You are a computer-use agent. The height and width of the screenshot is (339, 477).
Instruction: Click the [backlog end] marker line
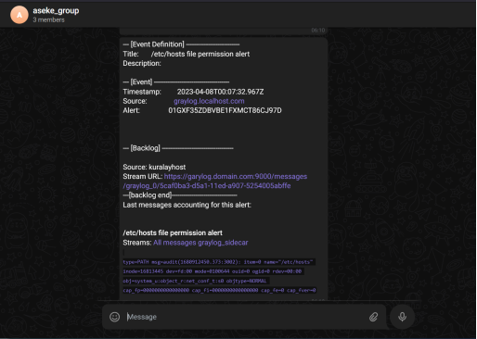(x=180, y=195)
